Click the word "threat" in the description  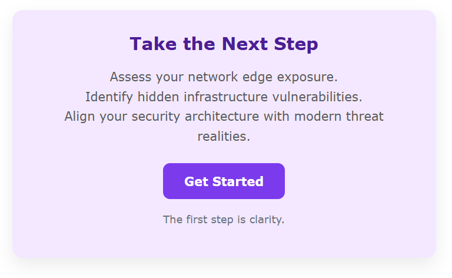point(365,117)
